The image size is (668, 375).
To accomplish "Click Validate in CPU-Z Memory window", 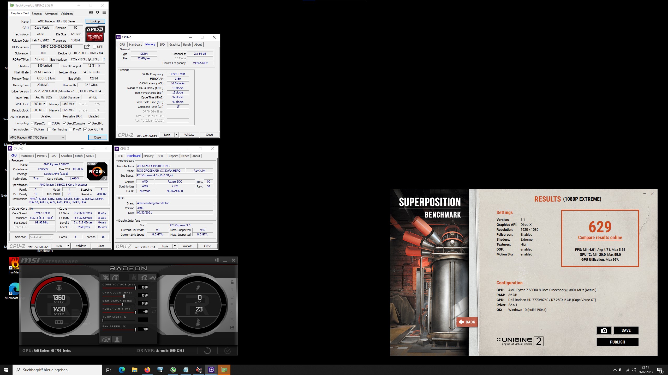I will [189, 135].
